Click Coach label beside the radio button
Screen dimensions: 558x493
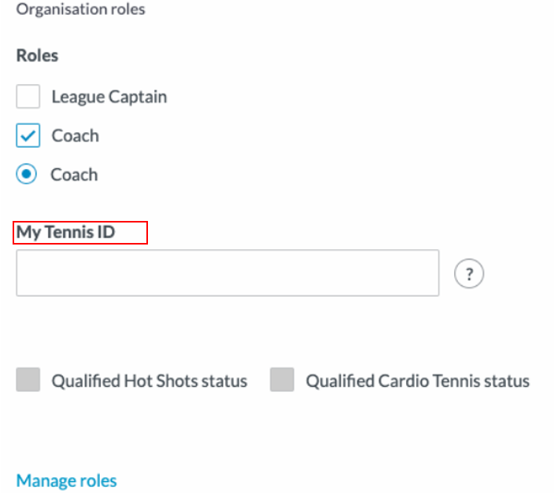click(x=74, y=175)
